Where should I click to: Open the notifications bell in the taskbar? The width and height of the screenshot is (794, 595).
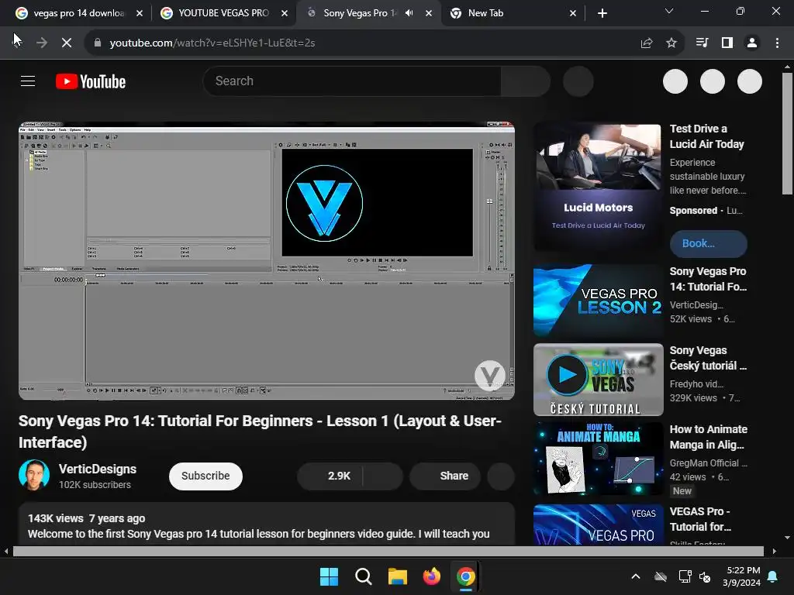[x=773, y=576]
